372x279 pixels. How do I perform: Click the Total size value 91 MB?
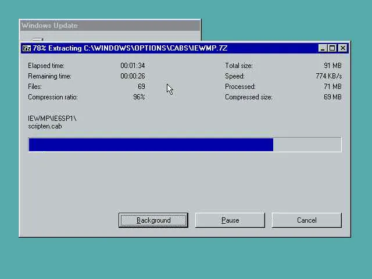tap(332, 66)
